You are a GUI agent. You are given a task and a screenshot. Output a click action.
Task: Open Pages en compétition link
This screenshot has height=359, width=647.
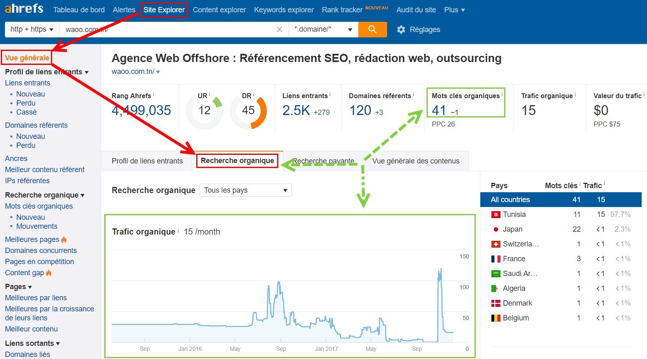click(39, 262)
